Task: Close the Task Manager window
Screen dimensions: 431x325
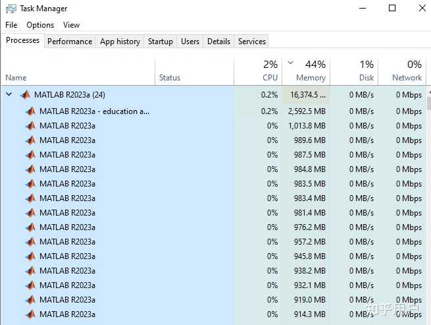Action: [x=422, y=8]
